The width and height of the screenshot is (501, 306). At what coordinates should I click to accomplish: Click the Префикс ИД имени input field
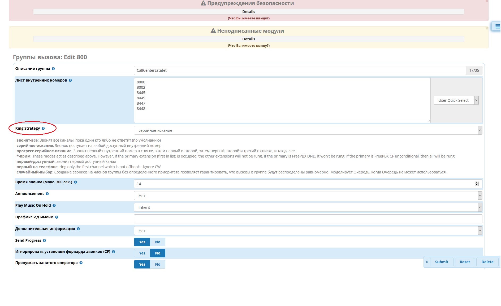[x=308, y=219]
